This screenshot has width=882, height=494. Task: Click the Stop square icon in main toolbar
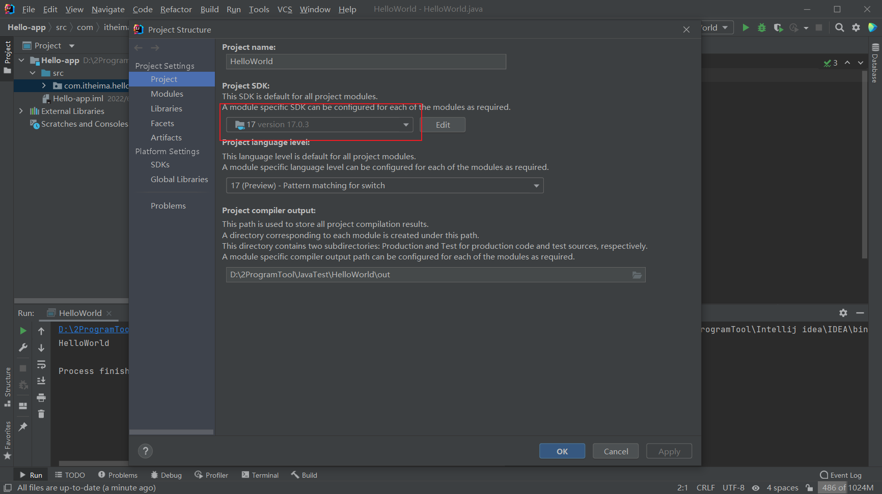(819, 27)
